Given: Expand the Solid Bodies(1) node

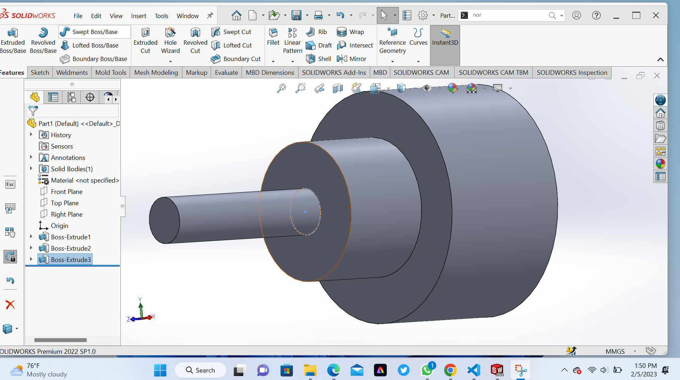Looking at the screenshot, I should coord(31,169).
